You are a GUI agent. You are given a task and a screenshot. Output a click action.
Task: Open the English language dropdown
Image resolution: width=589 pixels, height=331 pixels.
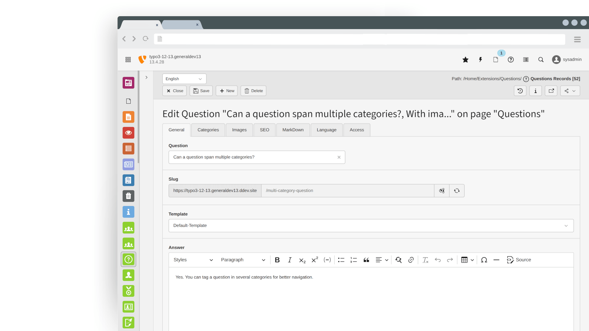184,79
